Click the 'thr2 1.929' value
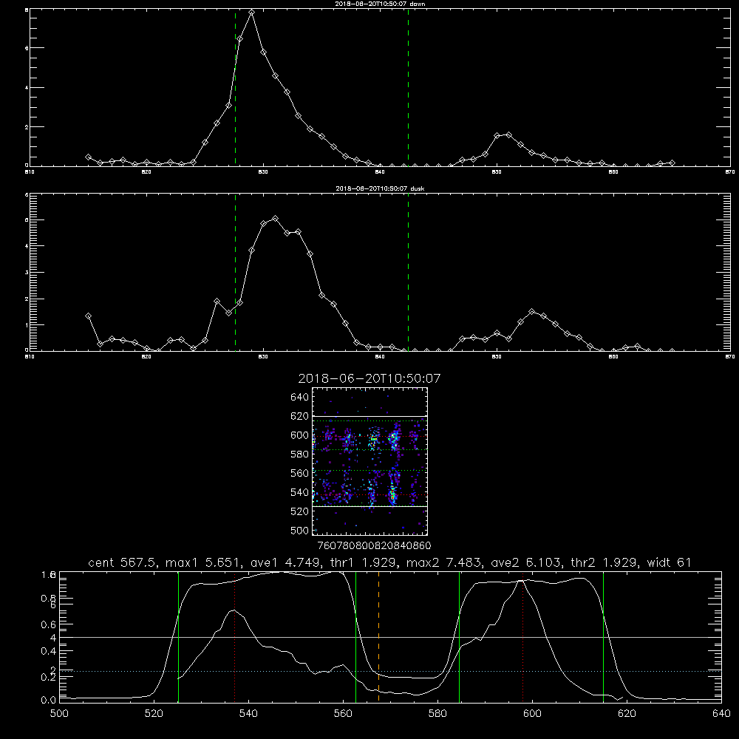The image size is (739, 739). [605, 562]
